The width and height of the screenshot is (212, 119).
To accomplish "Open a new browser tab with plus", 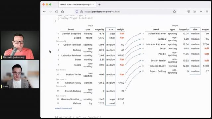I will (x=99, y=5).
